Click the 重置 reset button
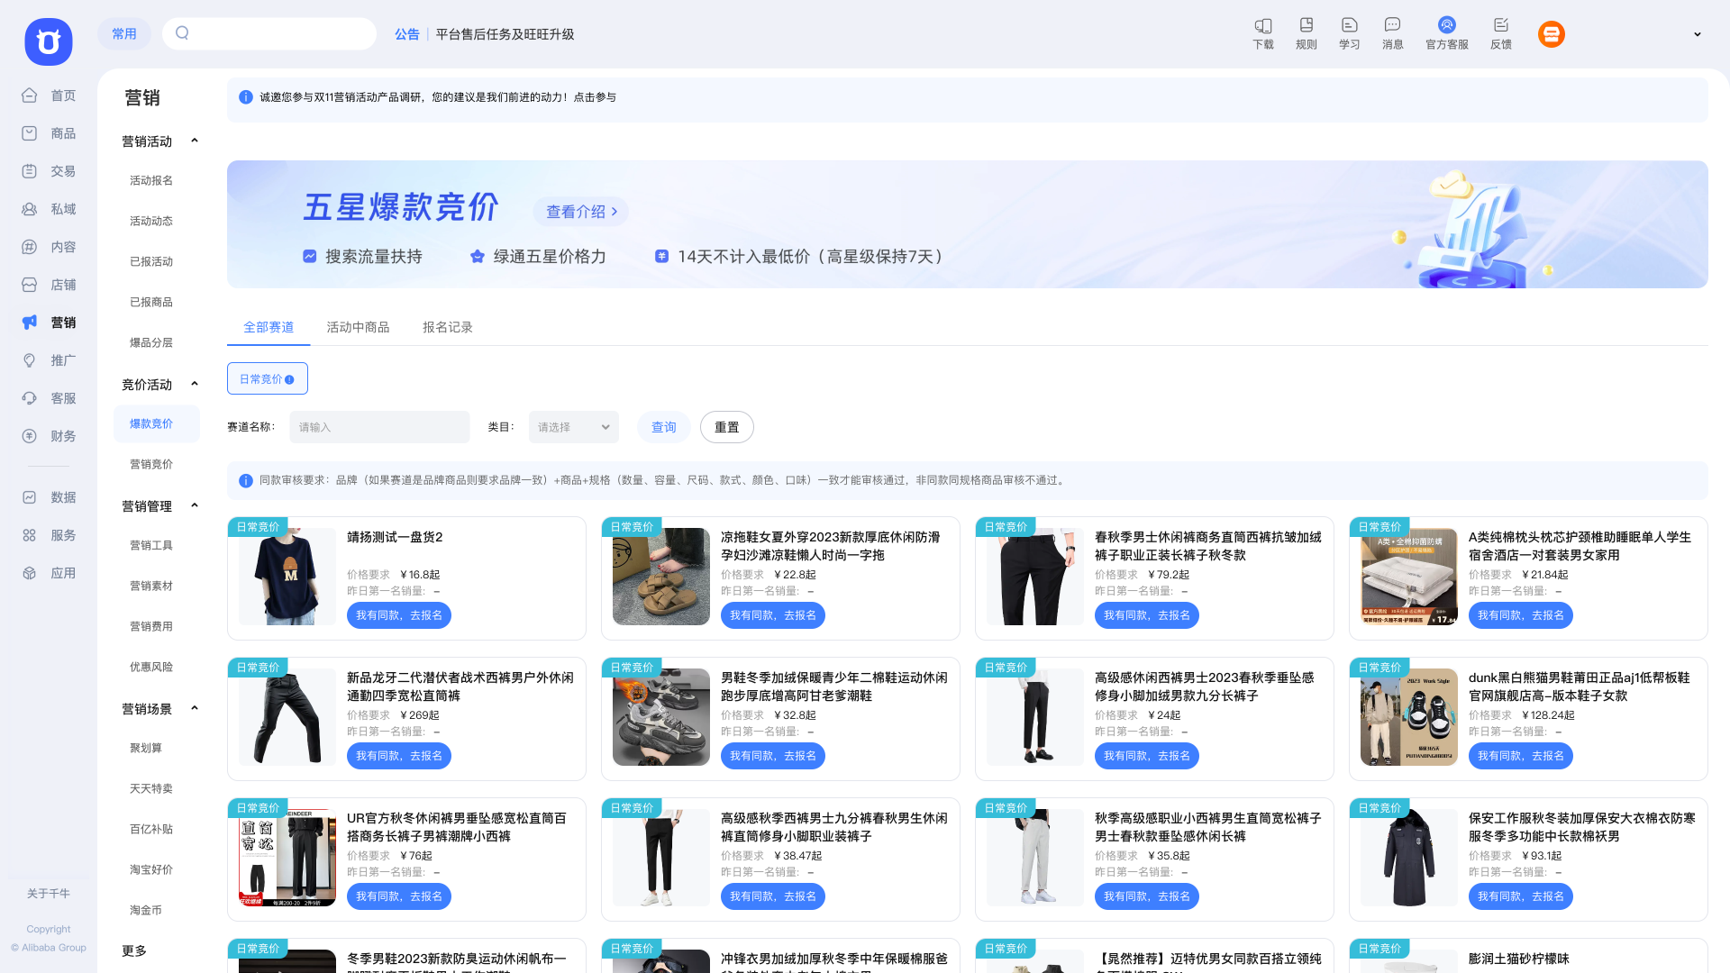1730x973 pixels. pyautogui.click(x=727, y=427)
